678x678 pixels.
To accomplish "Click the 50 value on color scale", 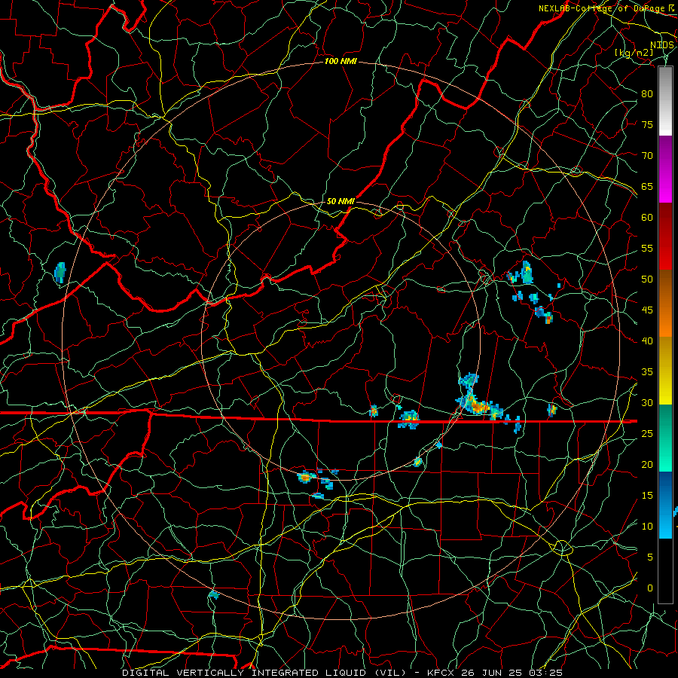I will 647,279.
